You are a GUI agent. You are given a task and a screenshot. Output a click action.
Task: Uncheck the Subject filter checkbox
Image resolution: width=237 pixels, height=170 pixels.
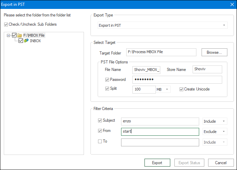100,120
